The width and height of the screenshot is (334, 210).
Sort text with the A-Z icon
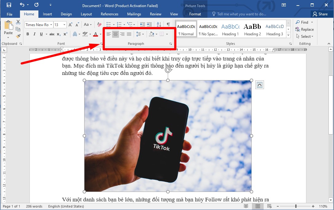pyautogui.click(x=159, y=25)
